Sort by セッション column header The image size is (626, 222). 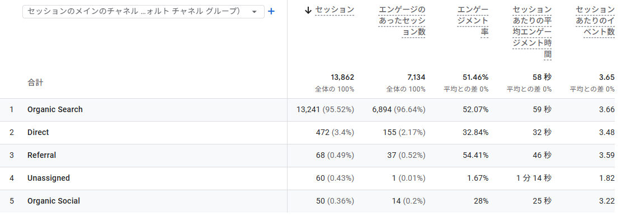334,10
